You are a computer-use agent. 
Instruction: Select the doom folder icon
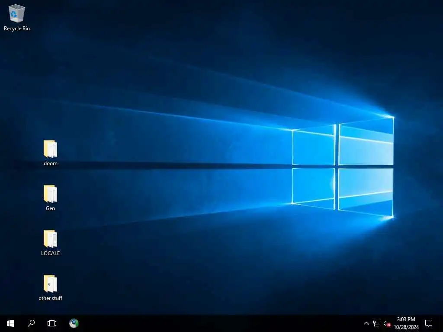(50, 149)
